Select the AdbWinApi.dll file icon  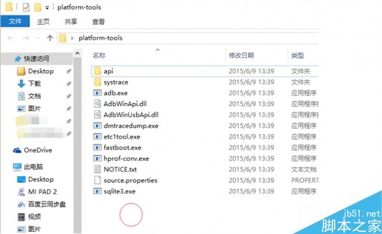click(x=97, y=104)
